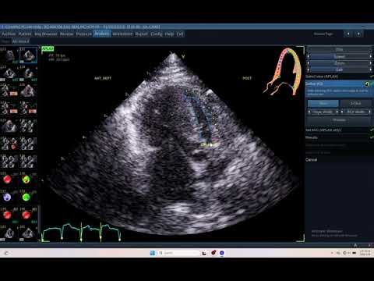Click the left ROI shape adjuster
The width and height of the screenshot is (374, 281).
click(x=323, y=112)
